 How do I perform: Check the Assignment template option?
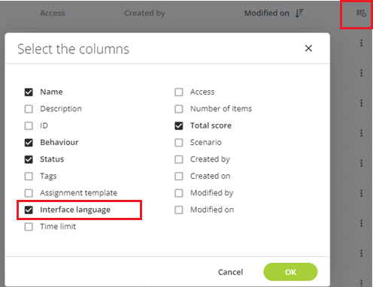point(29,193)
